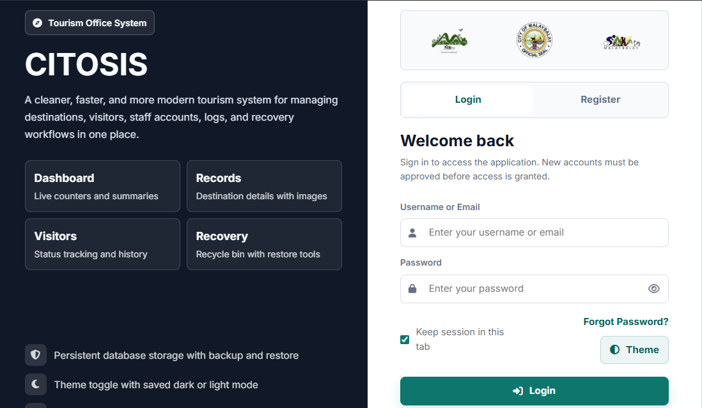Focus the Username or Email input field
The width and height of the screenshot is (702, 408).
[x=534, y=233]
